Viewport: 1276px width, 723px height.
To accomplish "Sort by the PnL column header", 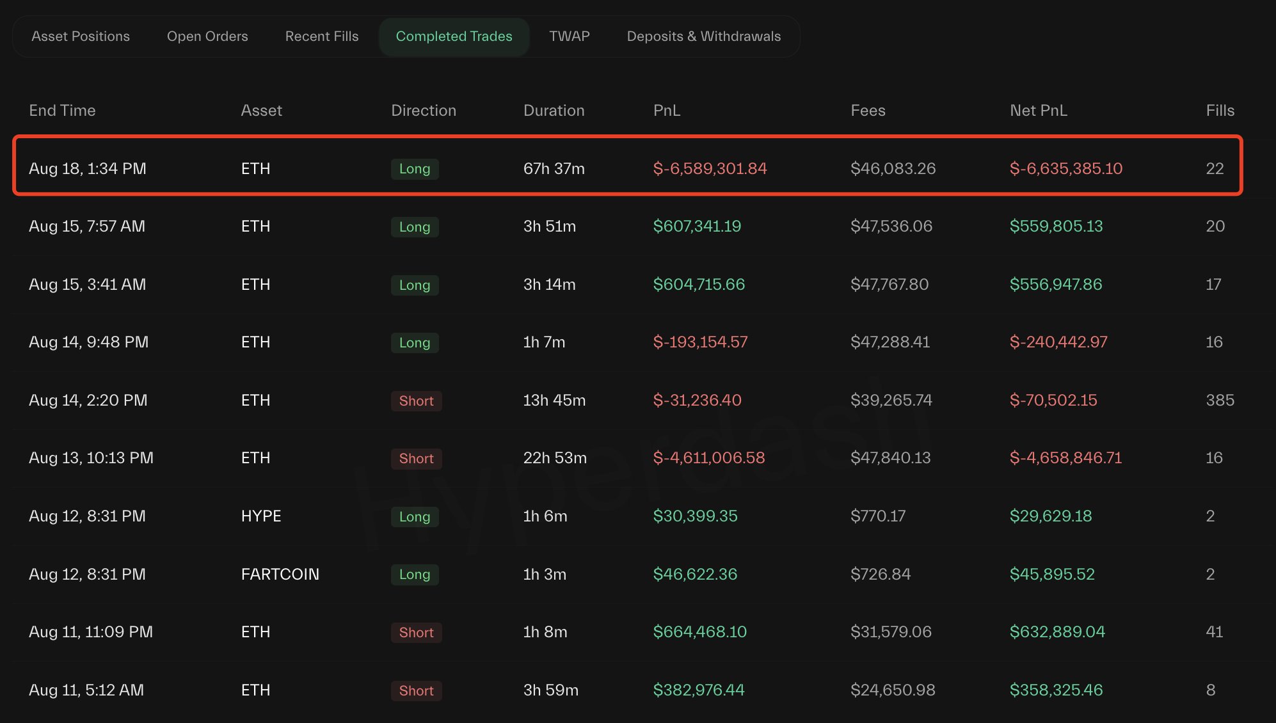I will pyautogui.click(x=666, y=111).
